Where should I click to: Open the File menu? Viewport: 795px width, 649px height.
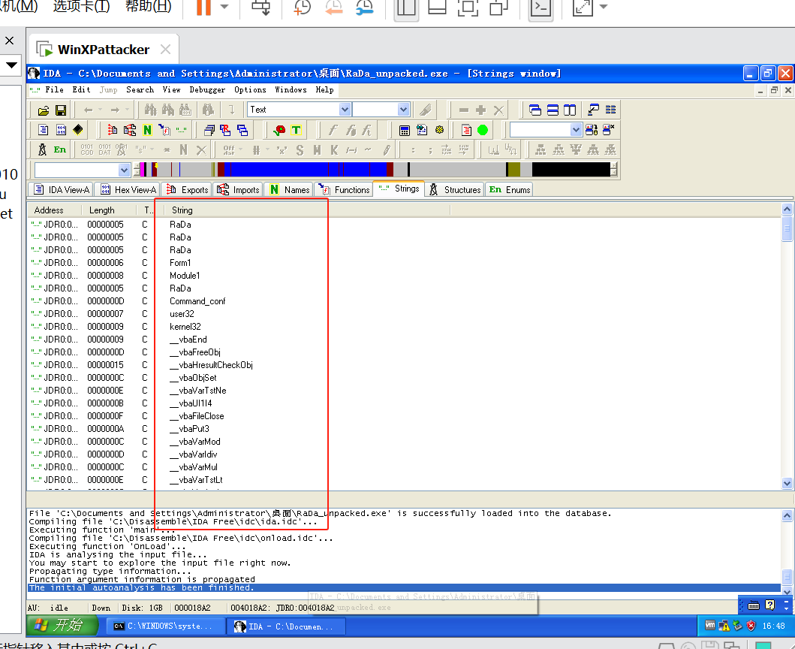coord(54,90)
